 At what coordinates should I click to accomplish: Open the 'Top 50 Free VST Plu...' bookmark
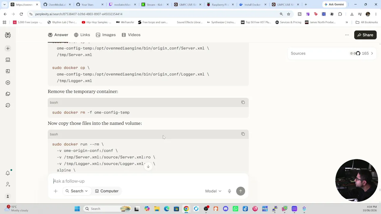(256, 22)
